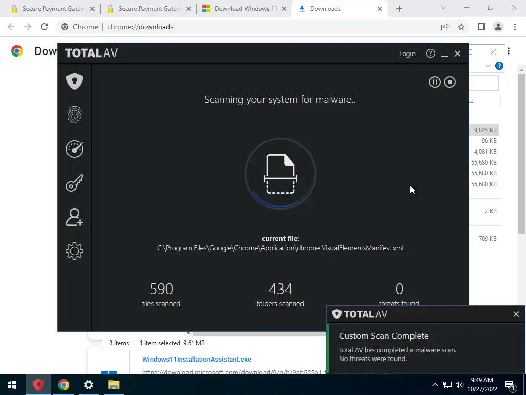Close the TotalAV scan window

457,53
